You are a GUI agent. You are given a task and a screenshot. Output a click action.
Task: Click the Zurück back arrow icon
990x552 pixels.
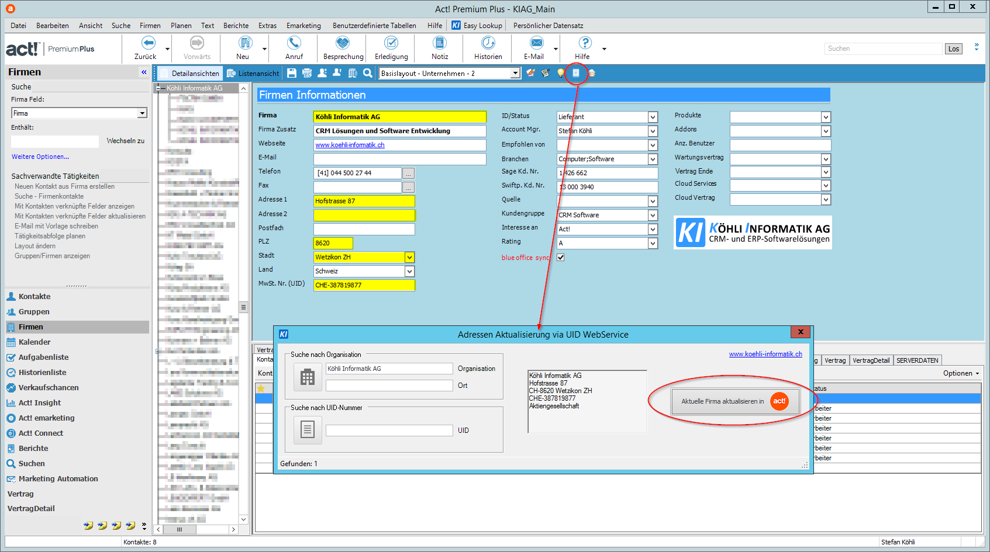(149, 43)
